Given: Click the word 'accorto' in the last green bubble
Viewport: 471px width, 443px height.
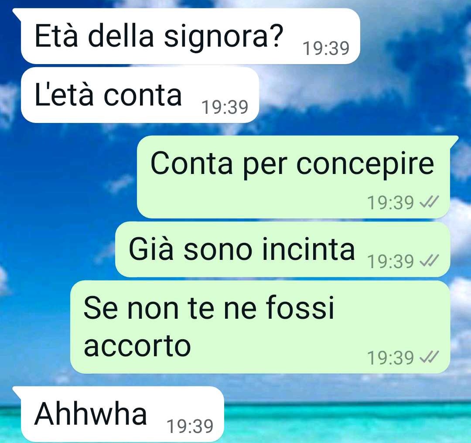Looking at the screenshot, I should tap(137, 346).
